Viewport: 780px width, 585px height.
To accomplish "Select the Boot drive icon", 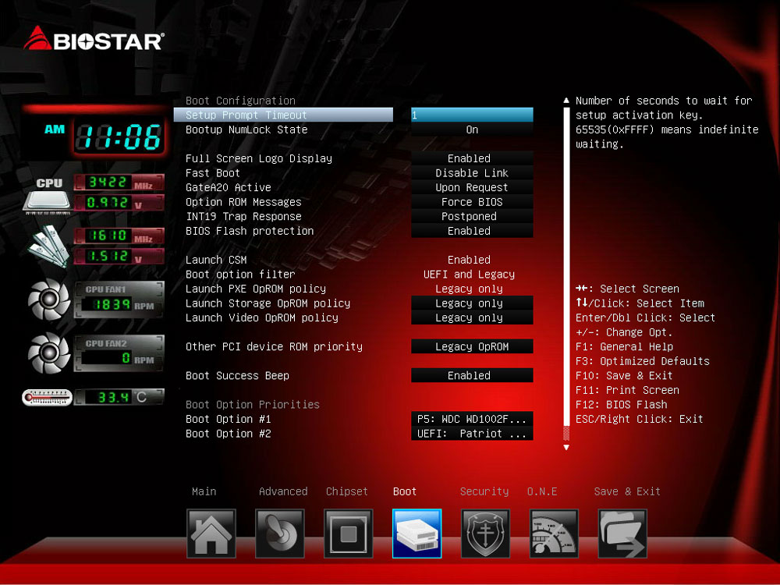I will coord(417,534).
